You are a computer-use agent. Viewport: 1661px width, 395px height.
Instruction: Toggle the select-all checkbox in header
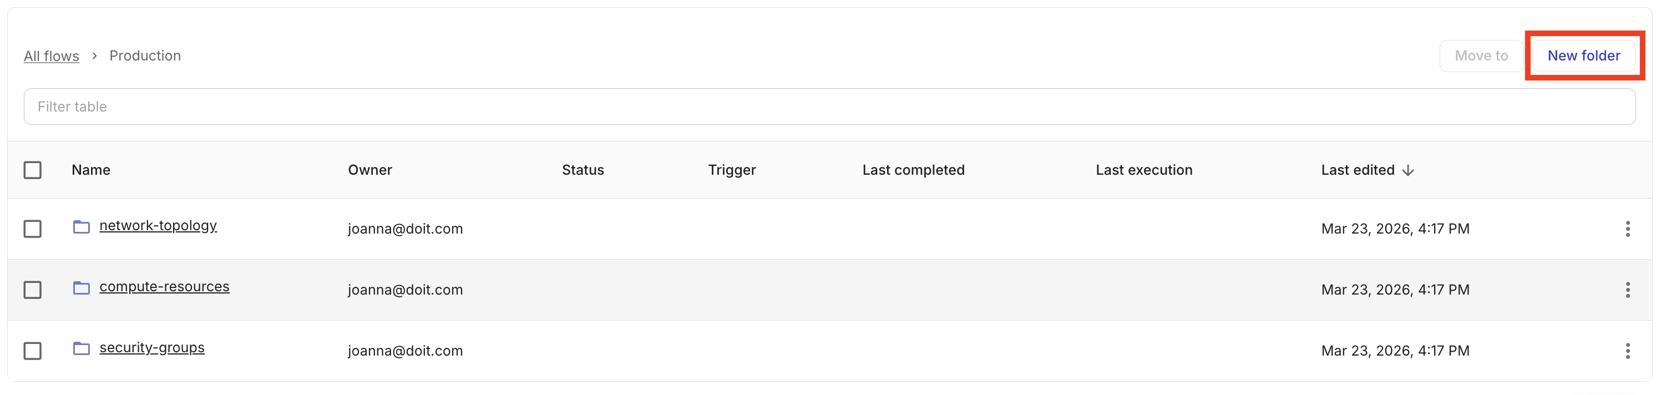32,170
